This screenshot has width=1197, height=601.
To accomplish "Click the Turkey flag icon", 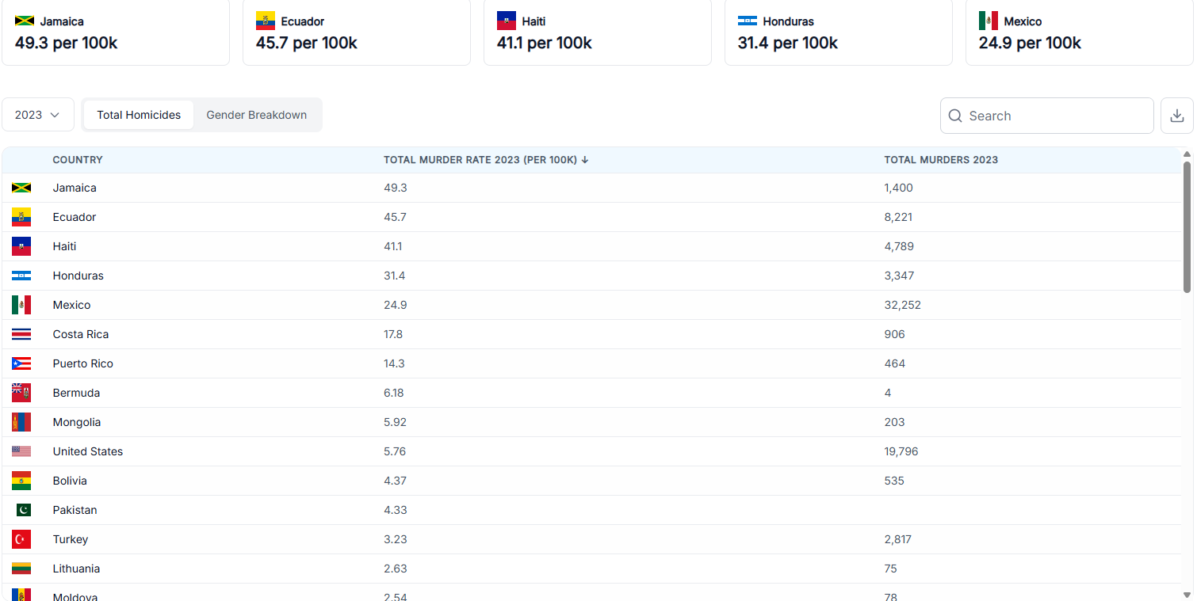I will [21, 539].
